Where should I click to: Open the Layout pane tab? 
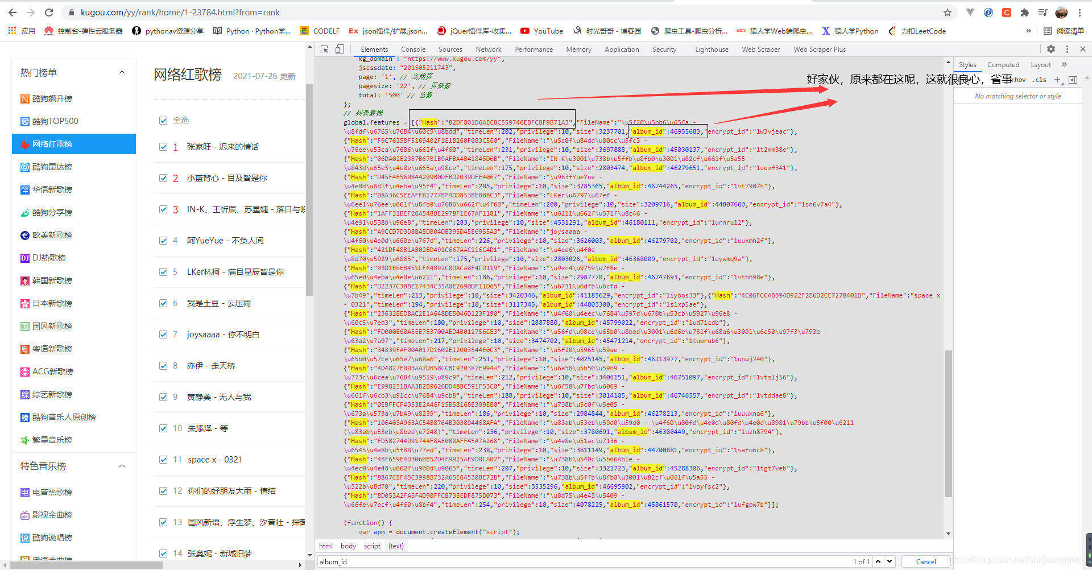1041,65
